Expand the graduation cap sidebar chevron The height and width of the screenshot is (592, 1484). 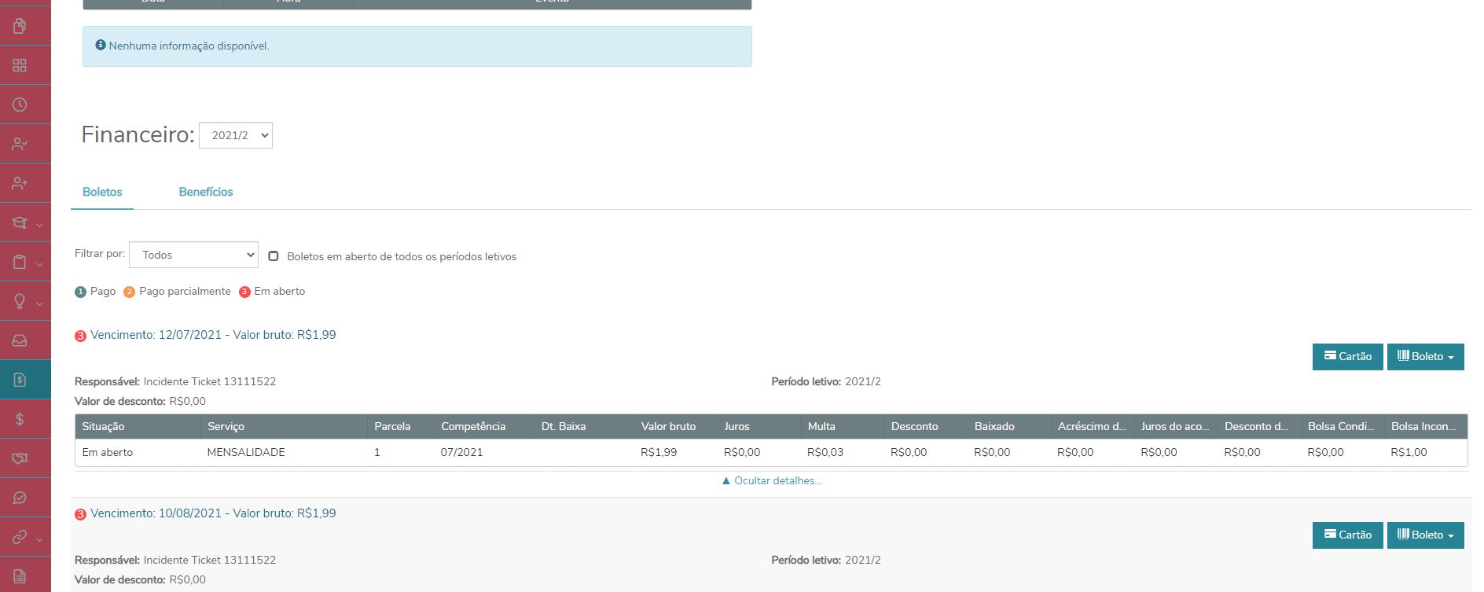(39, 225)
